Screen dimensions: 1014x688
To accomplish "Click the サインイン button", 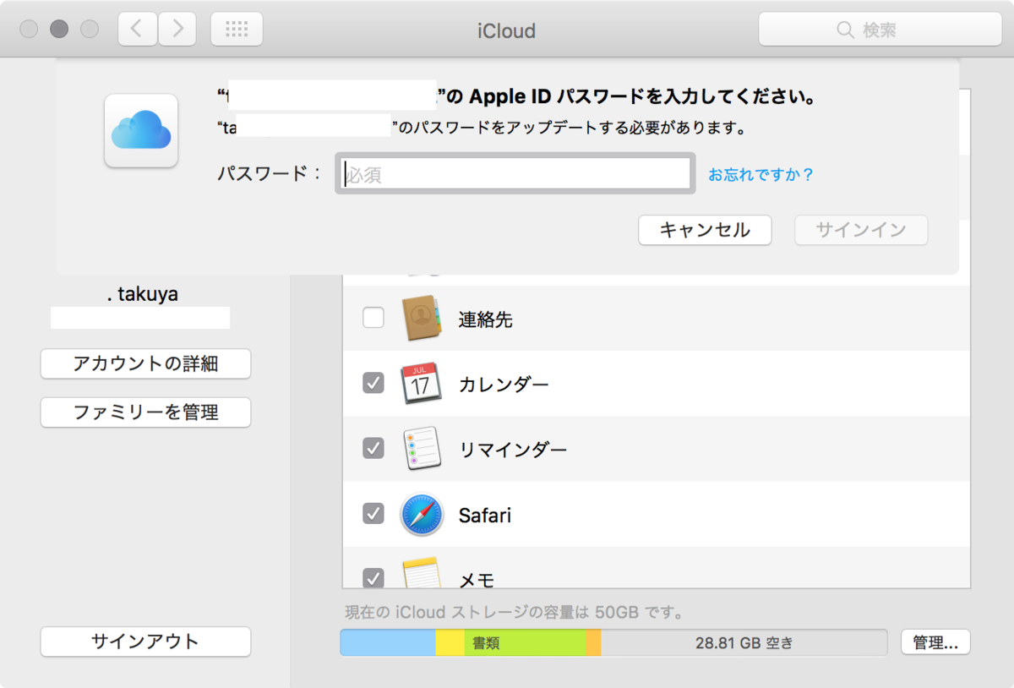I will [x=861, y=230].
